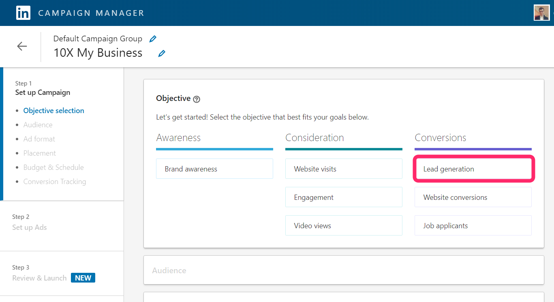Go to Step 3 Review & Launch
Image resolution: width=554 pixels, height=302 pixels.
tap(39, 278)
